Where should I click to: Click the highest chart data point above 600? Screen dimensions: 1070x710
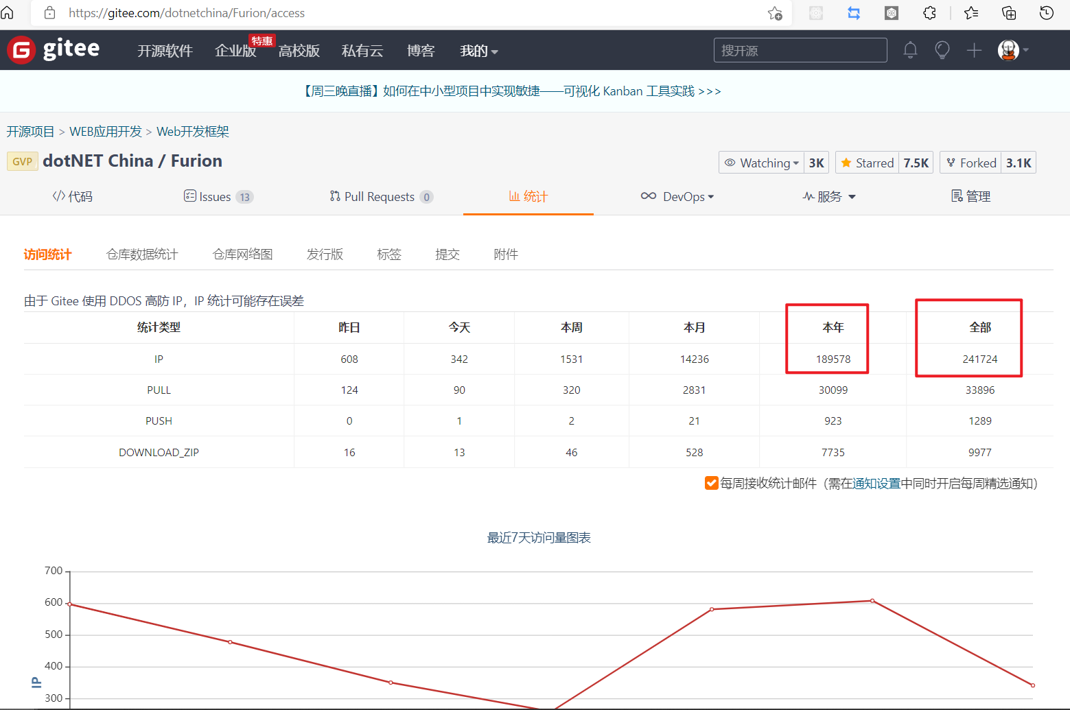click(872, 601)
